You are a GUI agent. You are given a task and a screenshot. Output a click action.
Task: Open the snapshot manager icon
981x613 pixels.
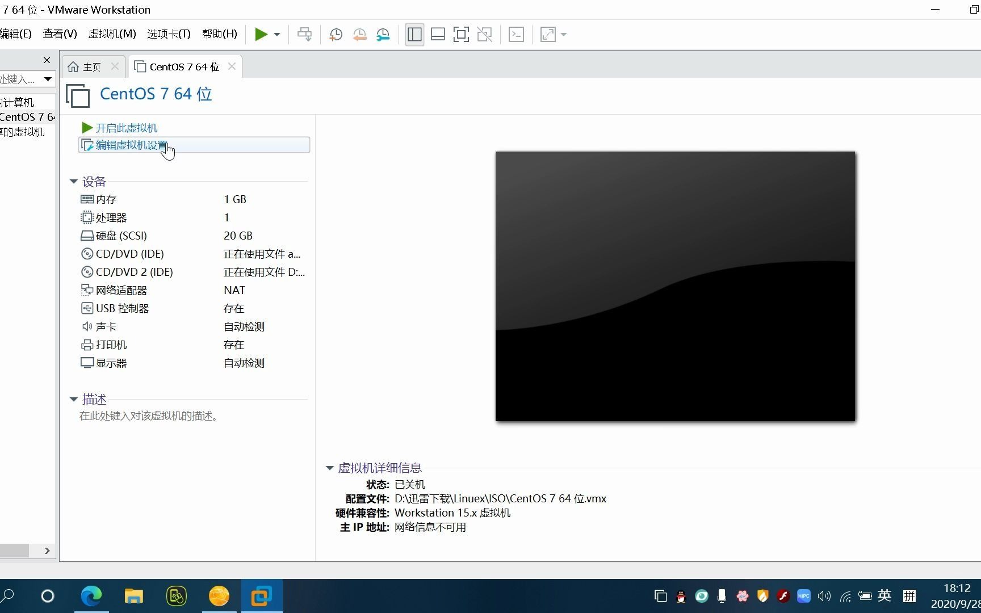pos(383,35)
